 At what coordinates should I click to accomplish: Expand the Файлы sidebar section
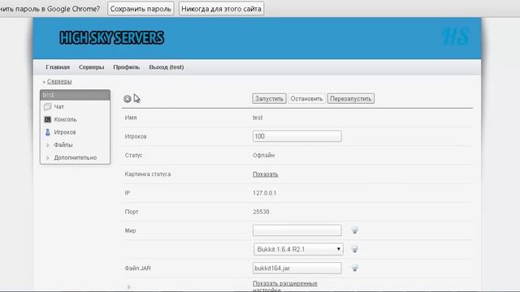pyautogui.click(x=48, y=145)
